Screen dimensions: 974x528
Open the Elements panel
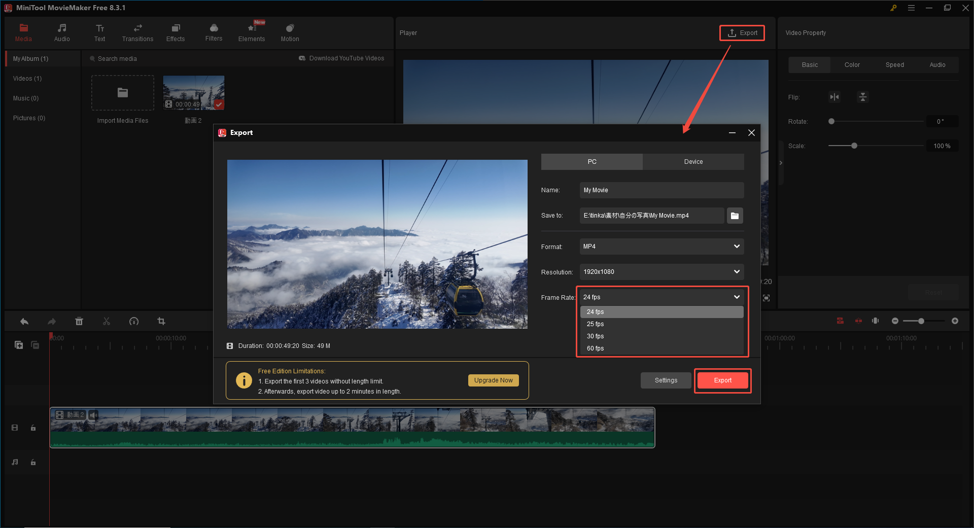tap(252, 32)
